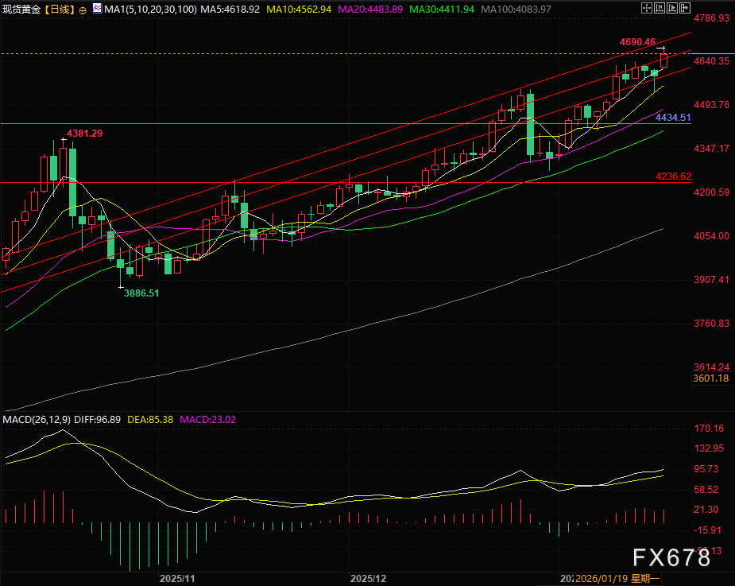The image size is (735, 586).
Task: Click the 4434.51 horizontal line price tag
Action: [x=673, y=118]
